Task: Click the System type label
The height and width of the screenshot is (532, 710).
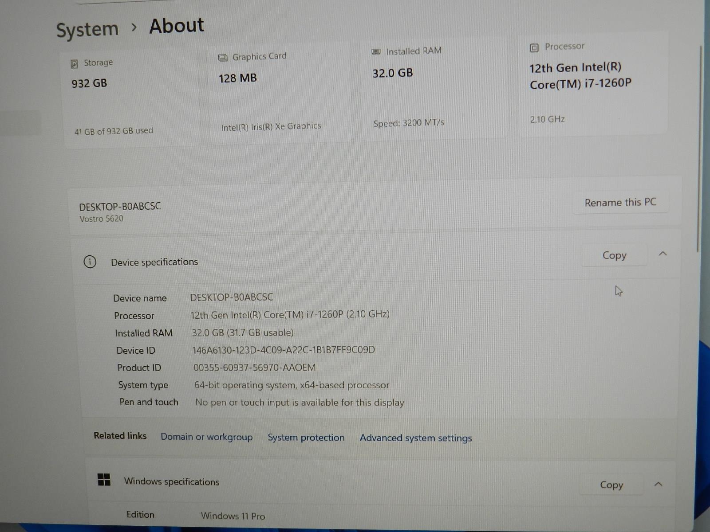Action: [143, 385]
